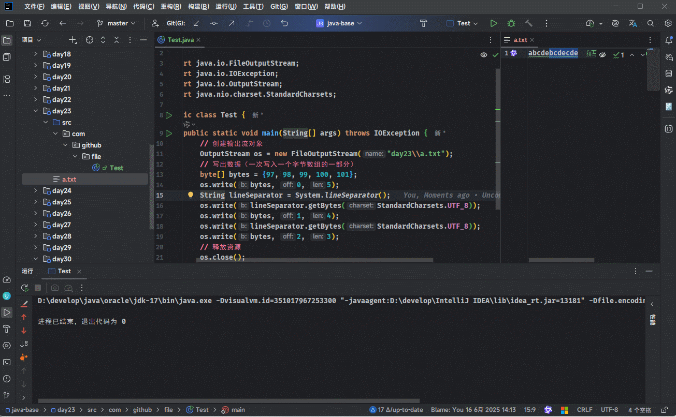This screenshot has width=676, height=417.
Task: Open the Database tool window icon
Action: (669, 73)
